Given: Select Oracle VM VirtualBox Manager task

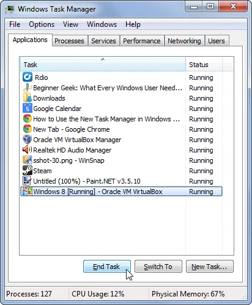Looking at the screenshot, I should click(x=121, y=140).
